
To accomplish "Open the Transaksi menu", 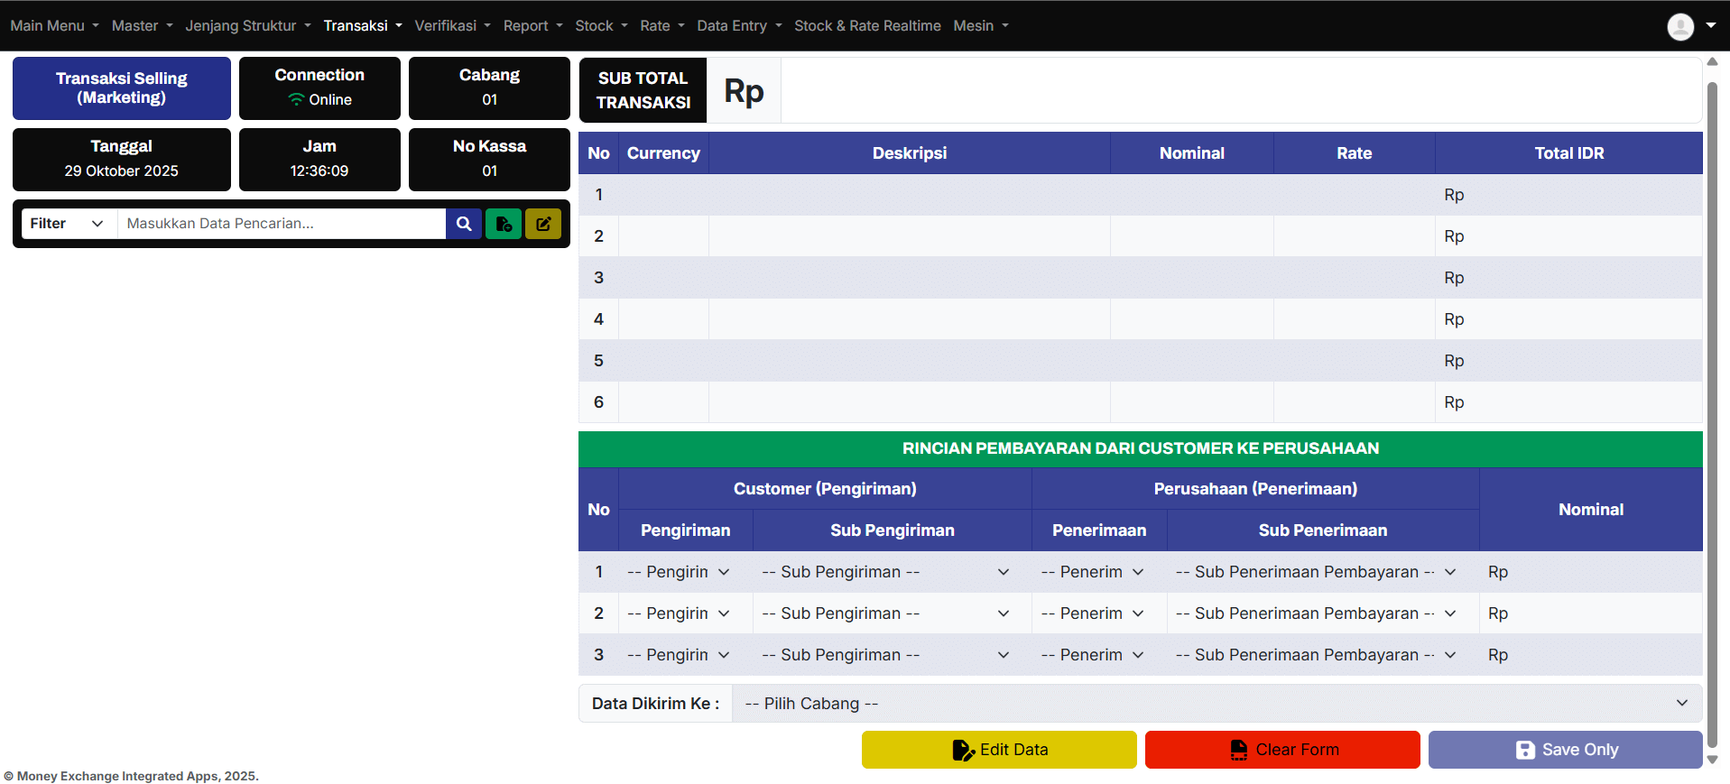I will click(x=362, y=26).
